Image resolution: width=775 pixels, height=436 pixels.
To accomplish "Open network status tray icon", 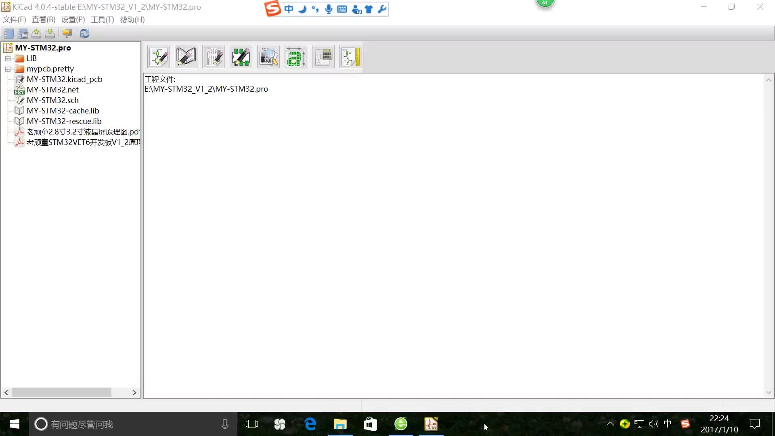I will coord(639,424).
